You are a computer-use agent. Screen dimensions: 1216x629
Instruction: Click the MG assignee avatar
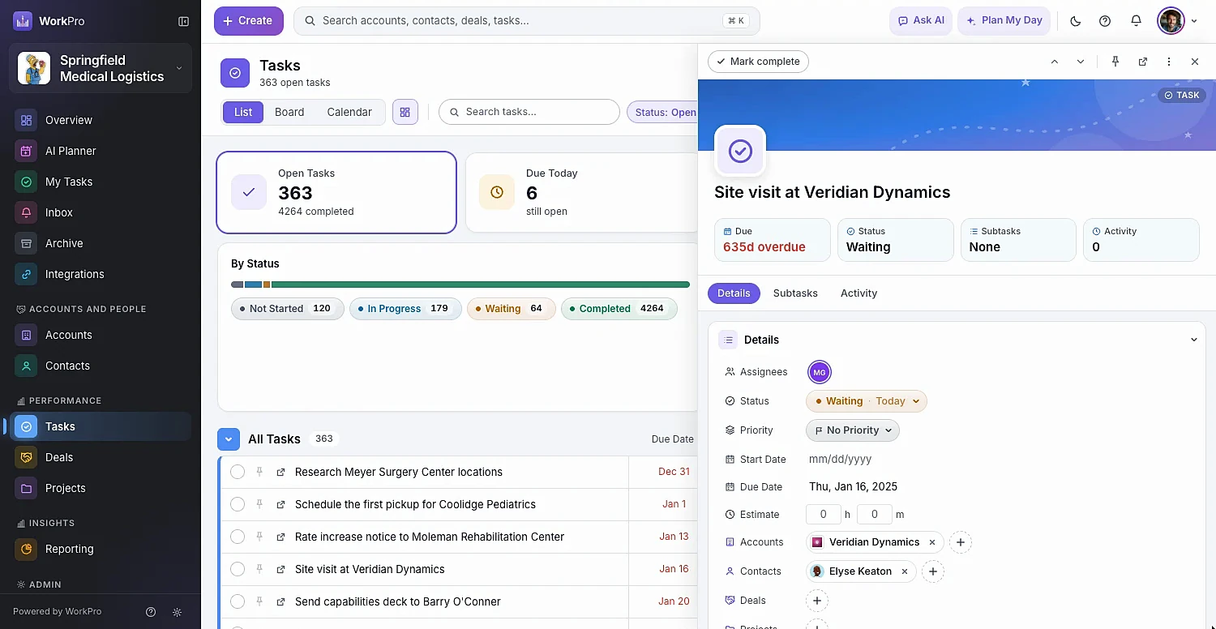click(820, 372)
